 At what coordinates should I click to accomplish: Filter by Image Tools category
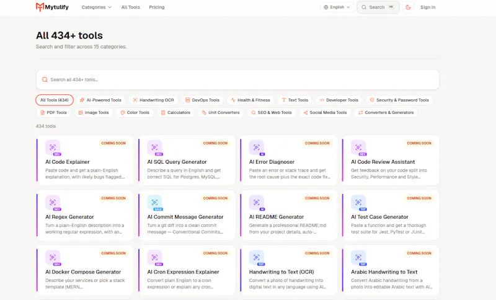click(x=94, y=113)
